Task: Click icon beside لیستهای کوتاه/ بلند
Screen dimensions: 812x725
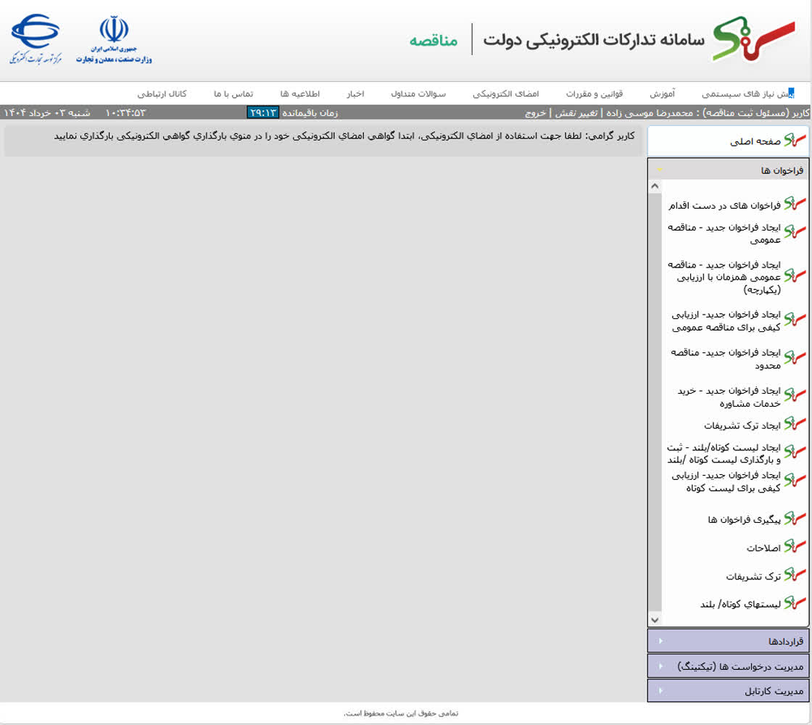Action: click(795, 602)
